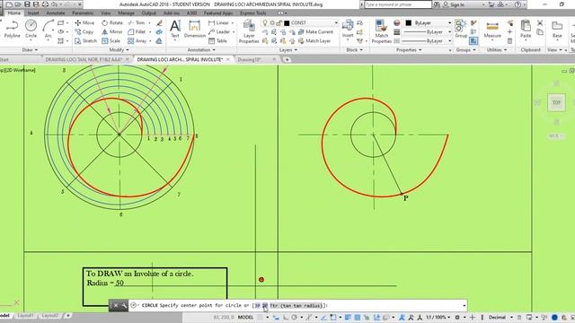Click the Fillet tool
Screen dimensions: 575x323
[x=137, y=32]
